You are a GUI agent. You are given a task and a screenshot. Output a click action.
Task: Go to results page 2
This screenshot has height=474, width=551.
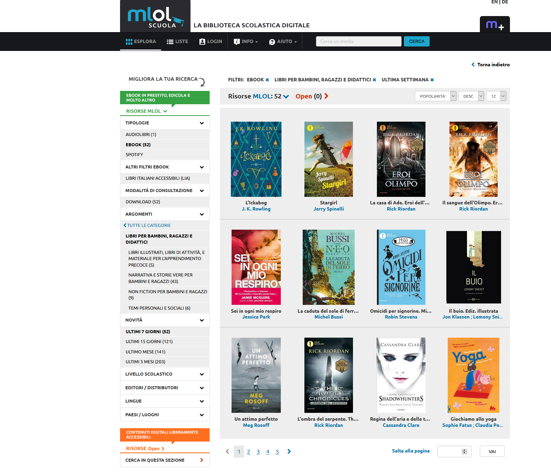pyautogui.click(x=249, y=451)
